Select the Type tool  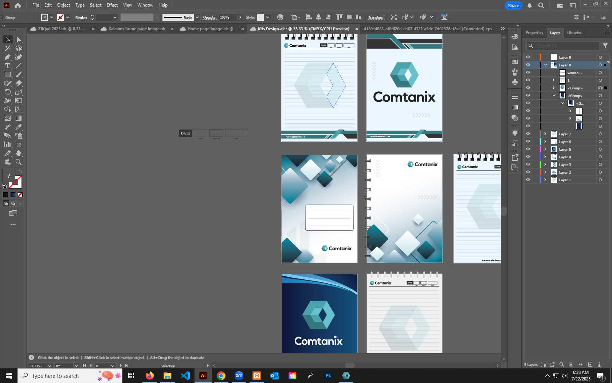tap(7, 66)
